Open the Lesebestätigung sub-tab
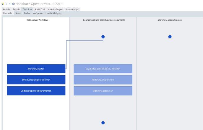Viewport: 203px width, 130px height. click(53, 13)
